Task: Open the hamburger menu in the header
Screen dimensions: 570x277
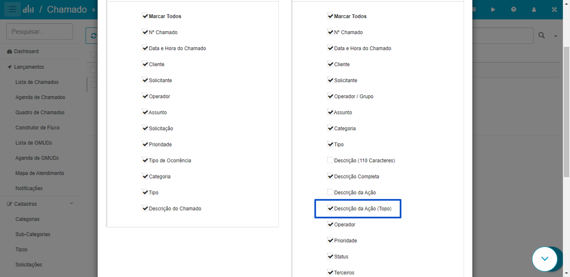Action: pos(13,9)
